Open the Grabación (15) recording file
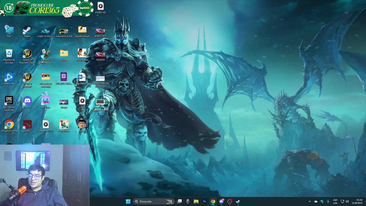Screen dimensions: 366x206 click(x=45, y=126)
